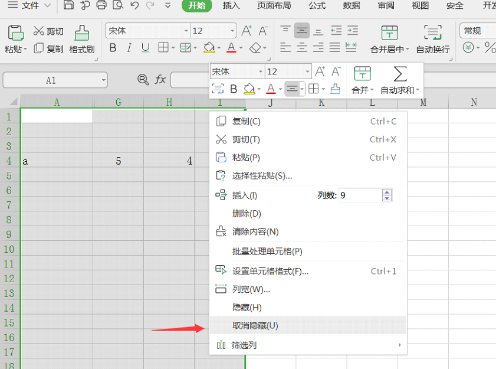Increase 列数 with spinner up arrow
Screen dimensions: 496x369
point(387,192)
